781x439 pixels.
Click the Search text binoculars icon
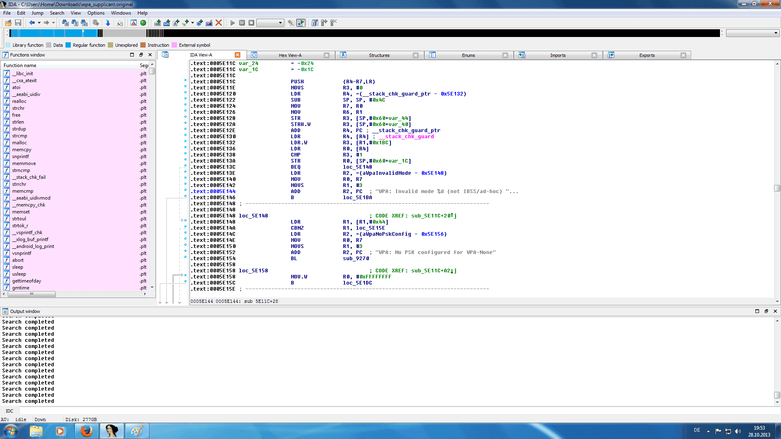point(75,23)
